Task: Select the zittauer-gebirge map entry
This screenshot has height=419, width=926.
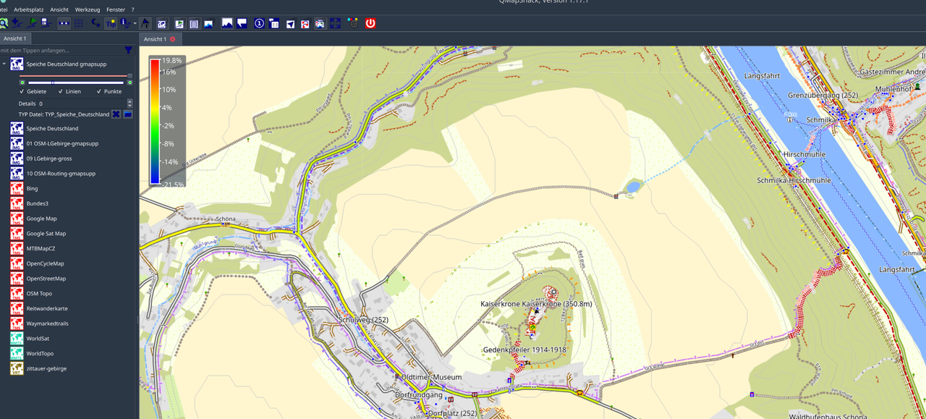Action: click(x=46, y=368)
